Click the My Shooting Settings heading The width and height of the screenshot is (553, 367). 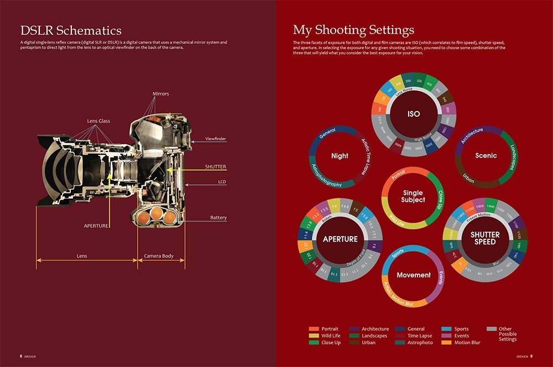point(353,29)
